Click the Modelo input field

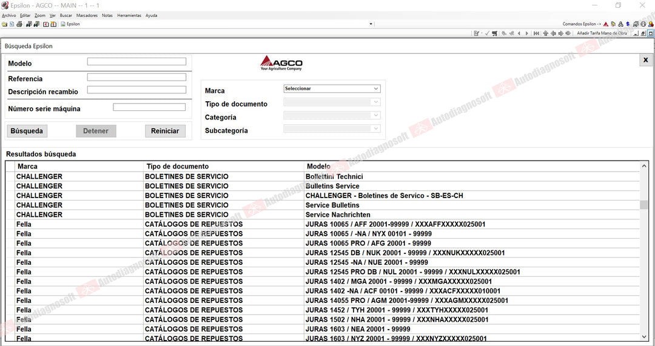coord(136,62)
